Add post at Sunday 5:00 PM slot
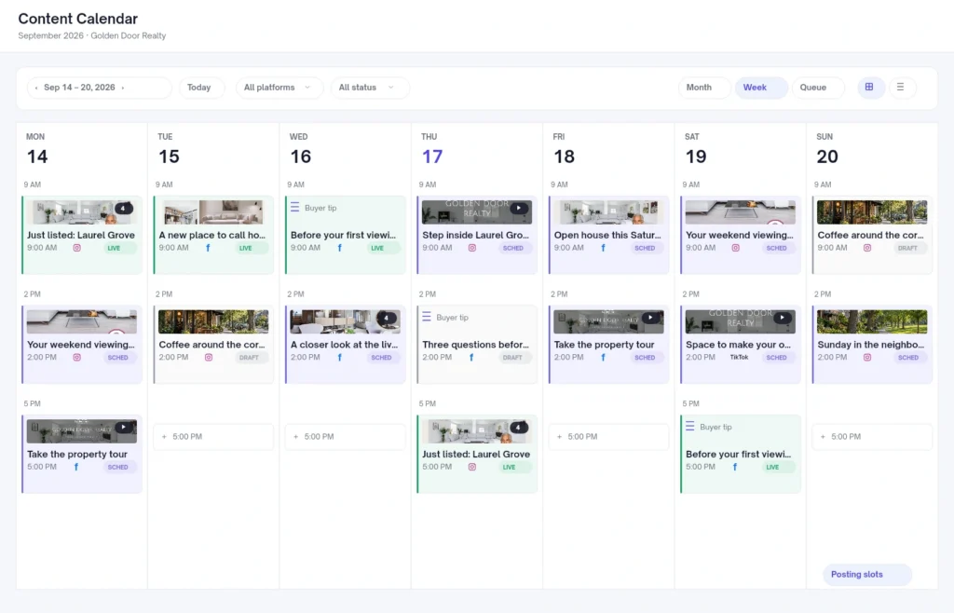This screenshot has width=954, height=613. point(872,437)
